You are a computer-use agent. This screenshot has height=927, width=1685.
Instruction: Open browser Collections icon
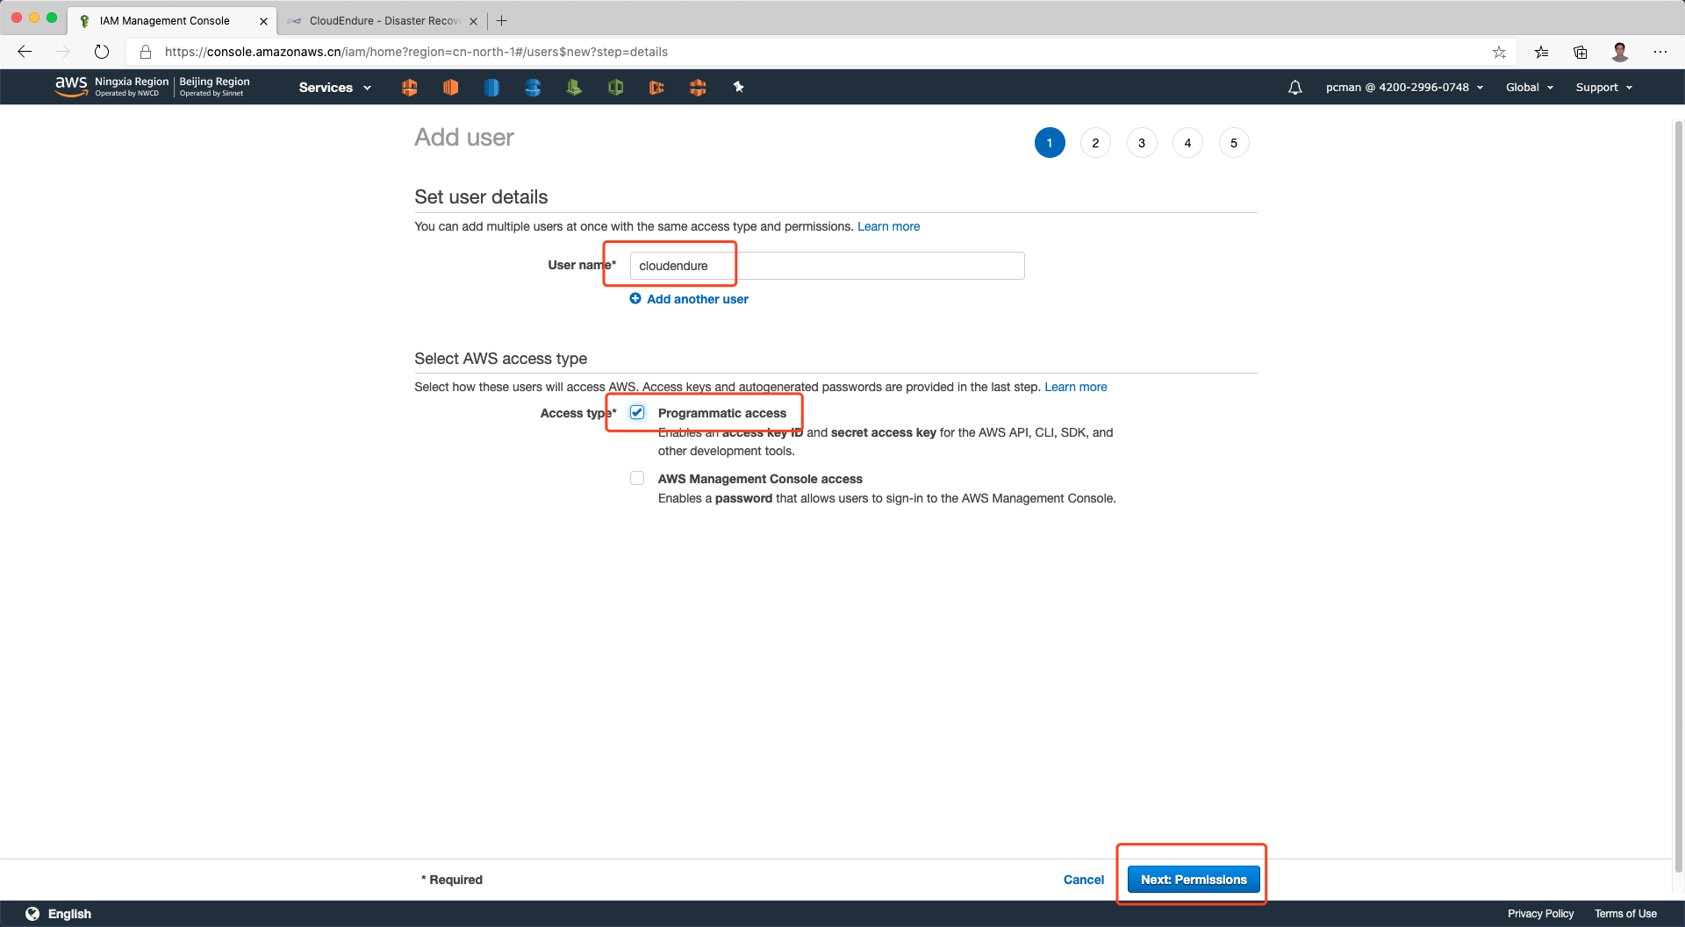[1580, 53]
